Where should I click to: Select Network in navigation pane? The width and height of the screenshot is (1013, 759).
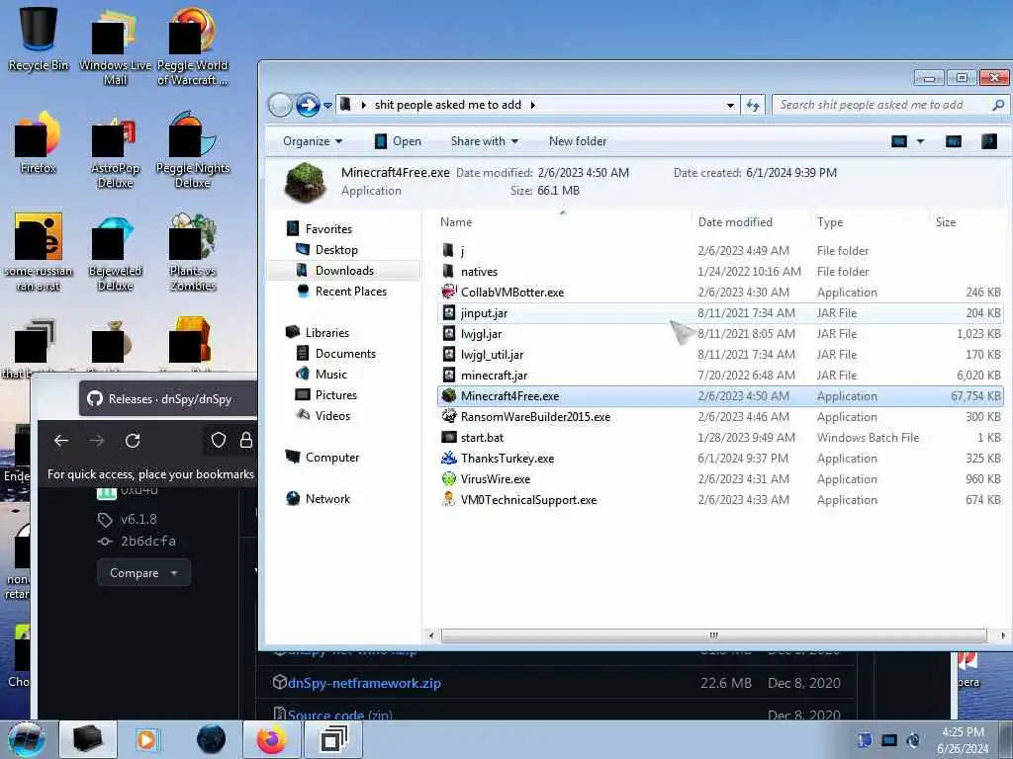(327, 499)
